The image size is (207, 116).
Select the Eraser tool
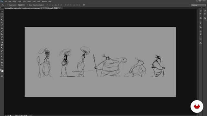pos(2,40)
